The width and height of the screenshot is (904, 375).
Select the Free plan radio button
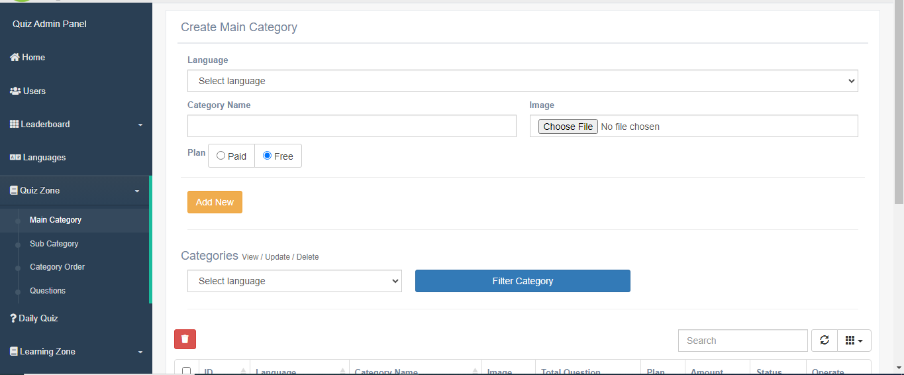pyautogui.click(x=268, y=156)
